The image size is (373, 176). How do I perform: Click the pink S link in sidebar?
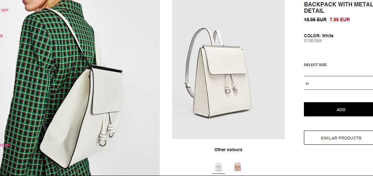click(x=1, y=36)
